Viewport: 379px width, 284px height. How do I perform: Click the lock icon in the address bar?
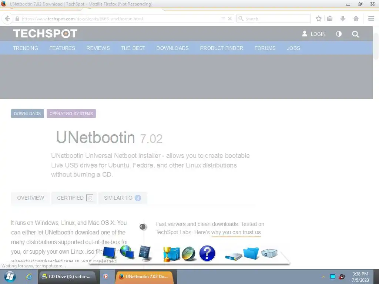pos(17,18)
